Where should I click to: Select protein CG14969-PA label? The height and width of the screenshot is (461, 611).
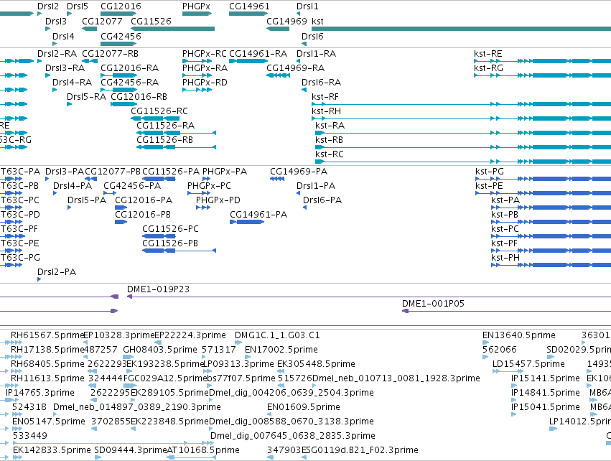[299, 172]
